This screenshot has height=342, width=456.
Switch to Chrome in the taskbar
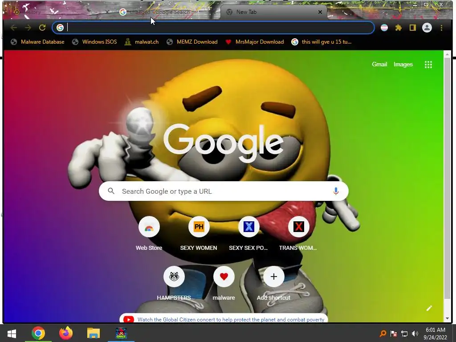pos(38,333)
